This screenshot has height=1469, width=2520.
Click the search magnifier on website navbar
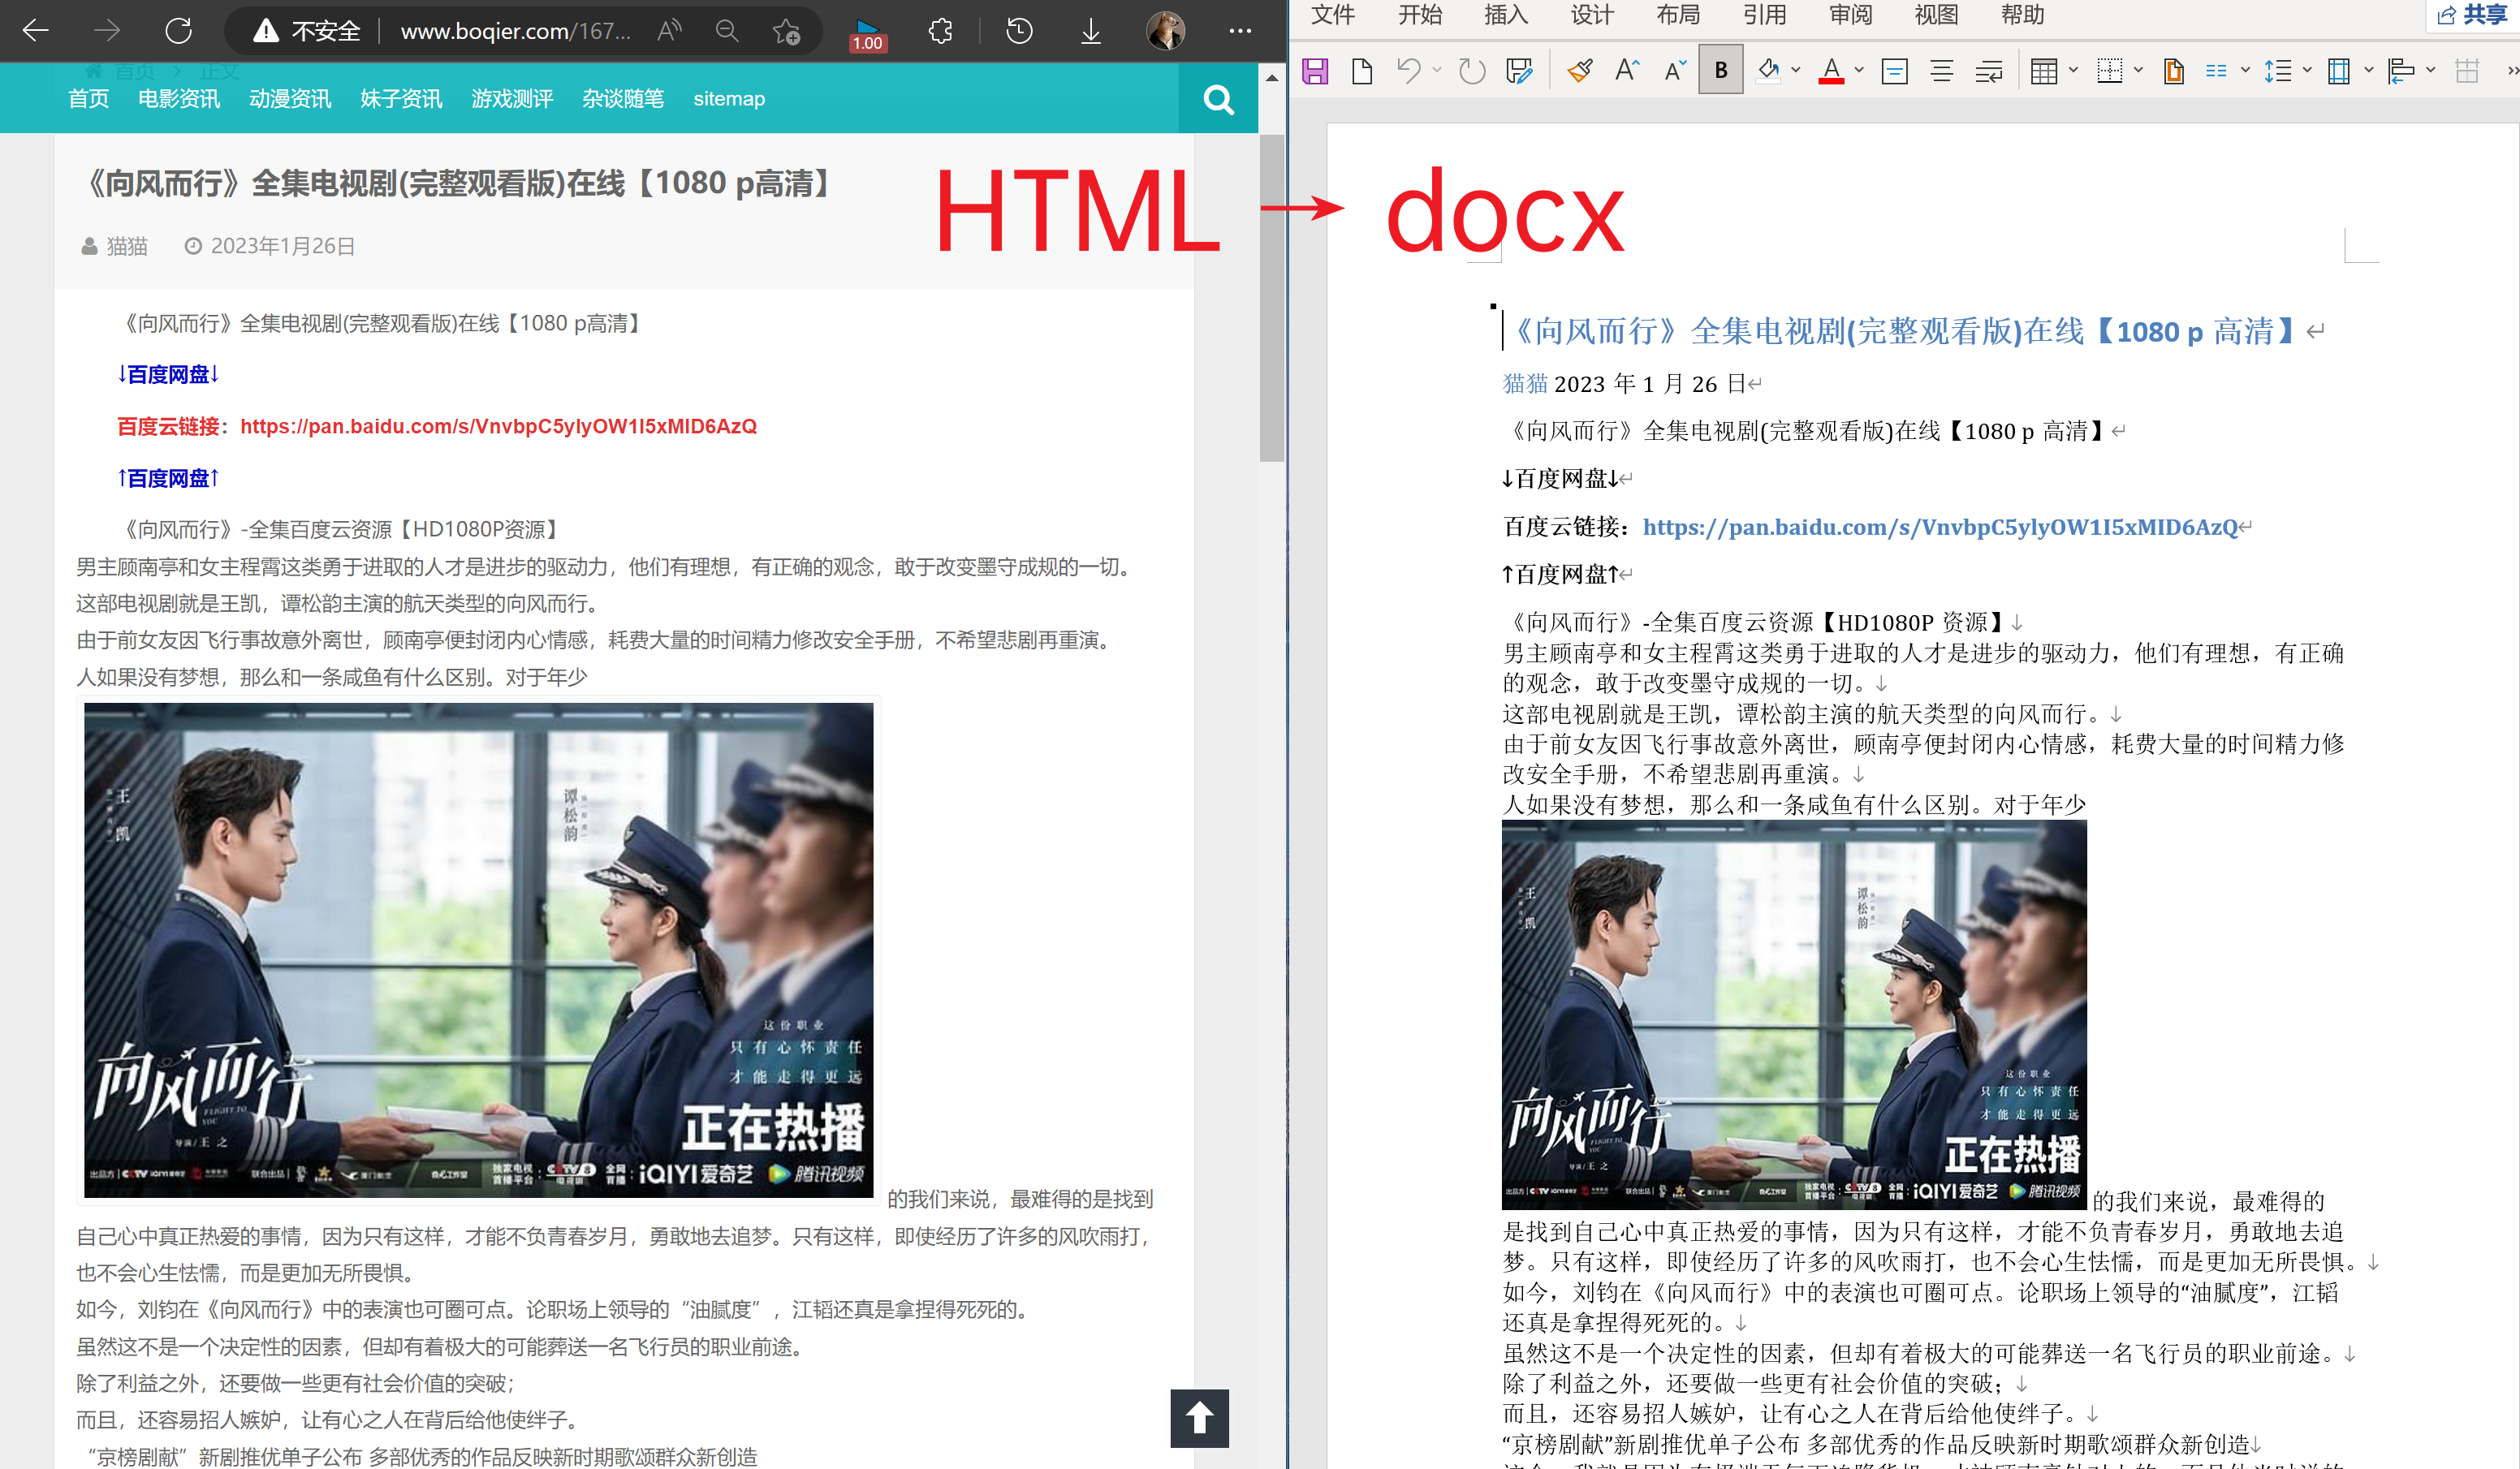[1218, 99]
